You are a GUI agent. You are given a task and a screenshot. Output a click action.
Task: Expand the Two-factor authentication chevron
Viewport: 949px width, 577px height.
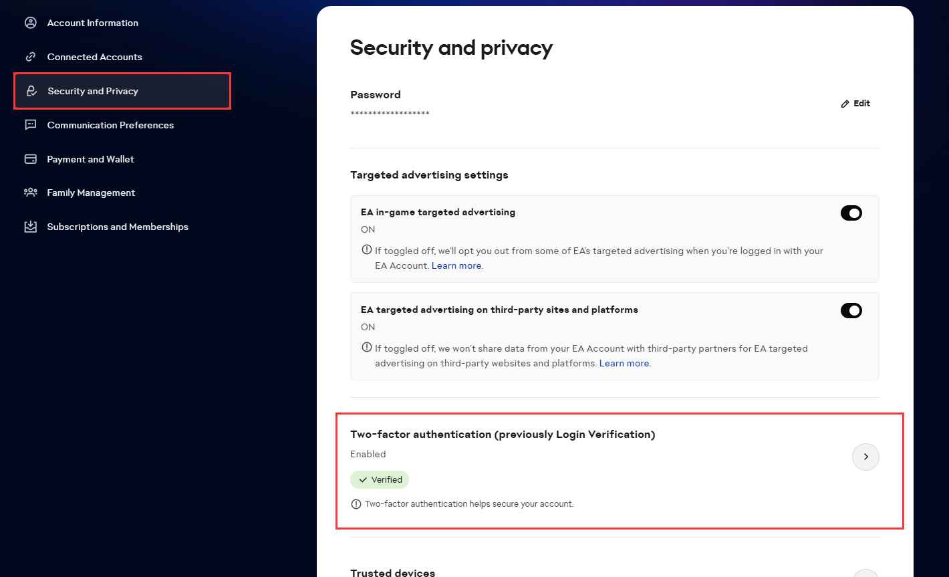(x=865, y=457)
